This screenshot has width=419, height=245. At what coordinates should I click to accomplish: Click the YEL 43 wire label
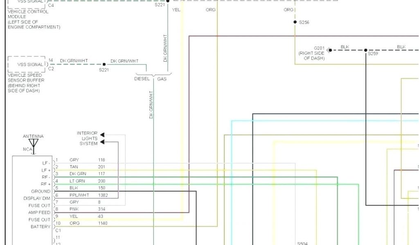pyautogui.click(x=87, y=216)
